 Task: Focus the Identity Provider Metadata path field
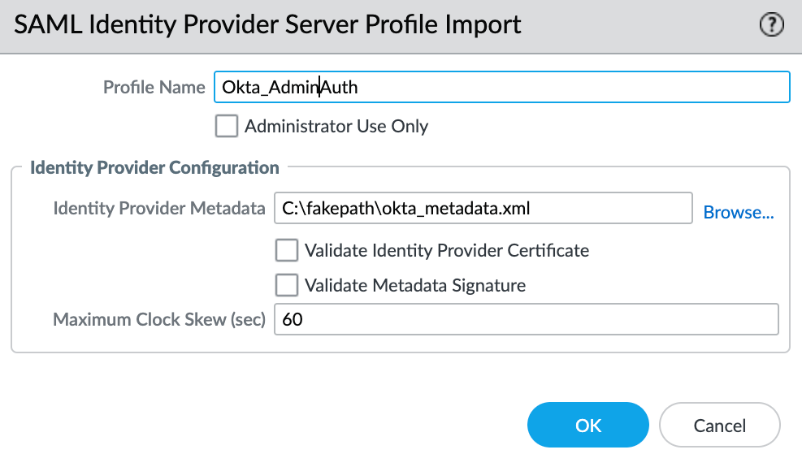[483, 208]
